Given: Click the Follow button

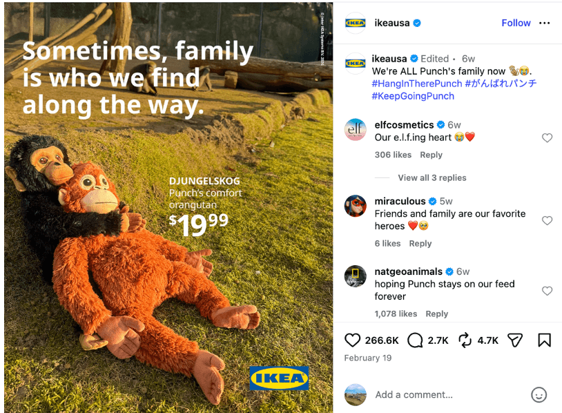Looking at the screenshot, I should [x=516, y=23].
